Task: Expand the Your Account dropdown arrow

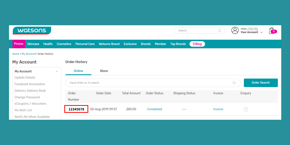Action: click(262, 32)
